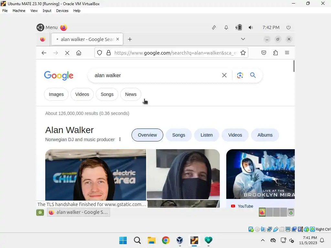Screen dimensions: 331x248
Task: Open the VirtualBox Input menu
Action: tap(47, 11)
